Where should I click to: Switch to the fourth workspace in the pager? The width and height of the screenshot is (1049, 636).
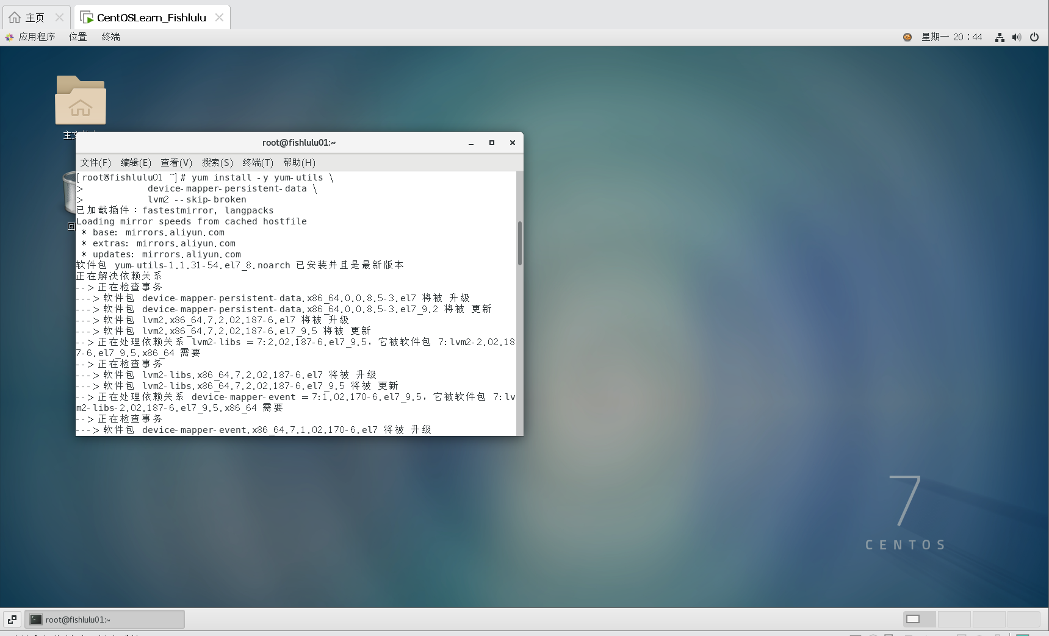1024,619
